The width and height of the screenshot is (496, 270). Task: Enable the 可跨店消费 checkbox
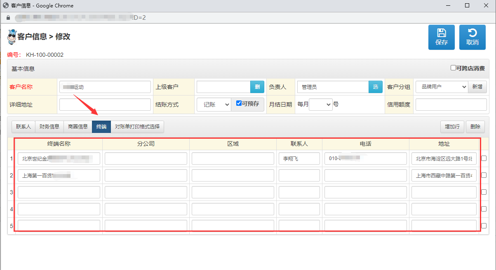[453, 68]
